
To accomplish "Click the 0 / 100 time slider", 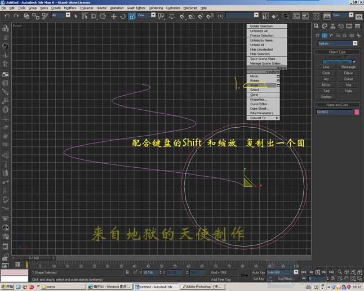I will (x=34, y=258).
